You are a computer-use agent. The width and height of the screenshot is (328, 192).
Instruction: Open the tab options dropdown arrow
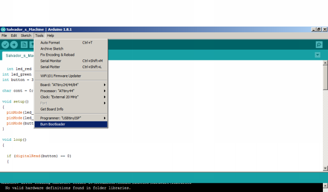point(317,55)
